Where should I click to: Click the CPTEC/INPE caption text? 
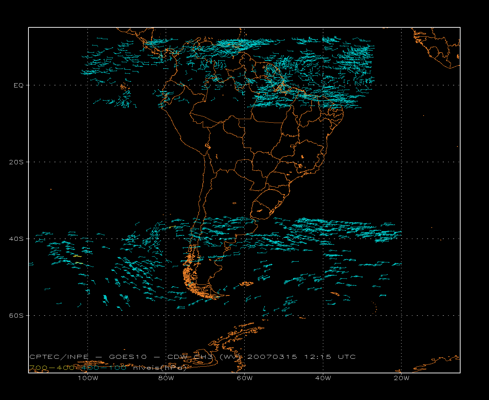59,357
